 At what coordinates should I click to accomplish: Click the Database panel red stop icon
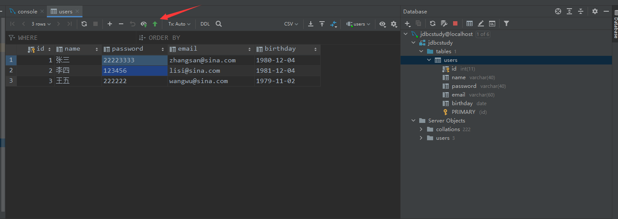455,24
